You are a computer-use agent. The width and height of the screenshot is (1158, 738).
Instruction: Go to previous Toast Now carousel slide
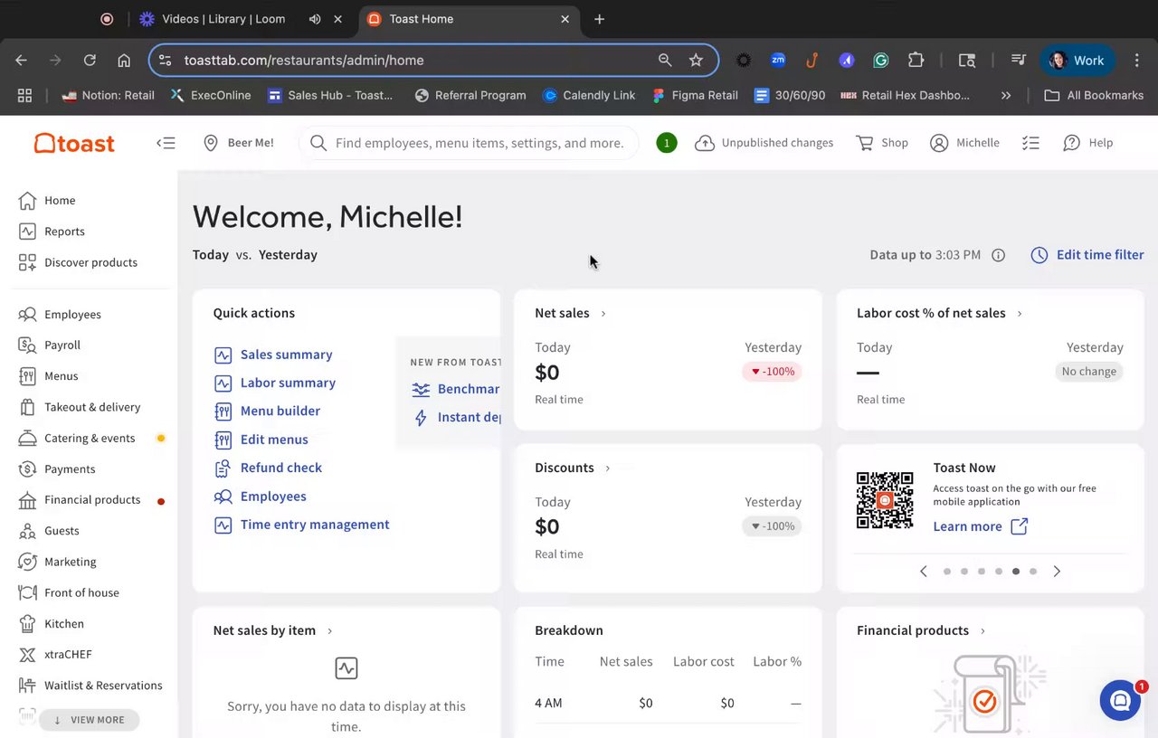point(924,572)
